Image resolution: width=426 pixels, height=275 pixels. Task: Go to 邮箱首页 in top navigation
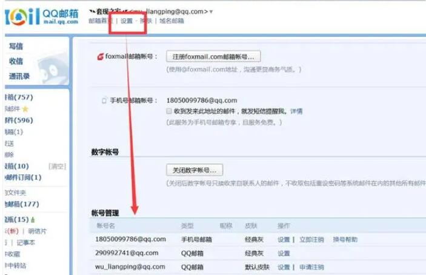coord(101,21)
